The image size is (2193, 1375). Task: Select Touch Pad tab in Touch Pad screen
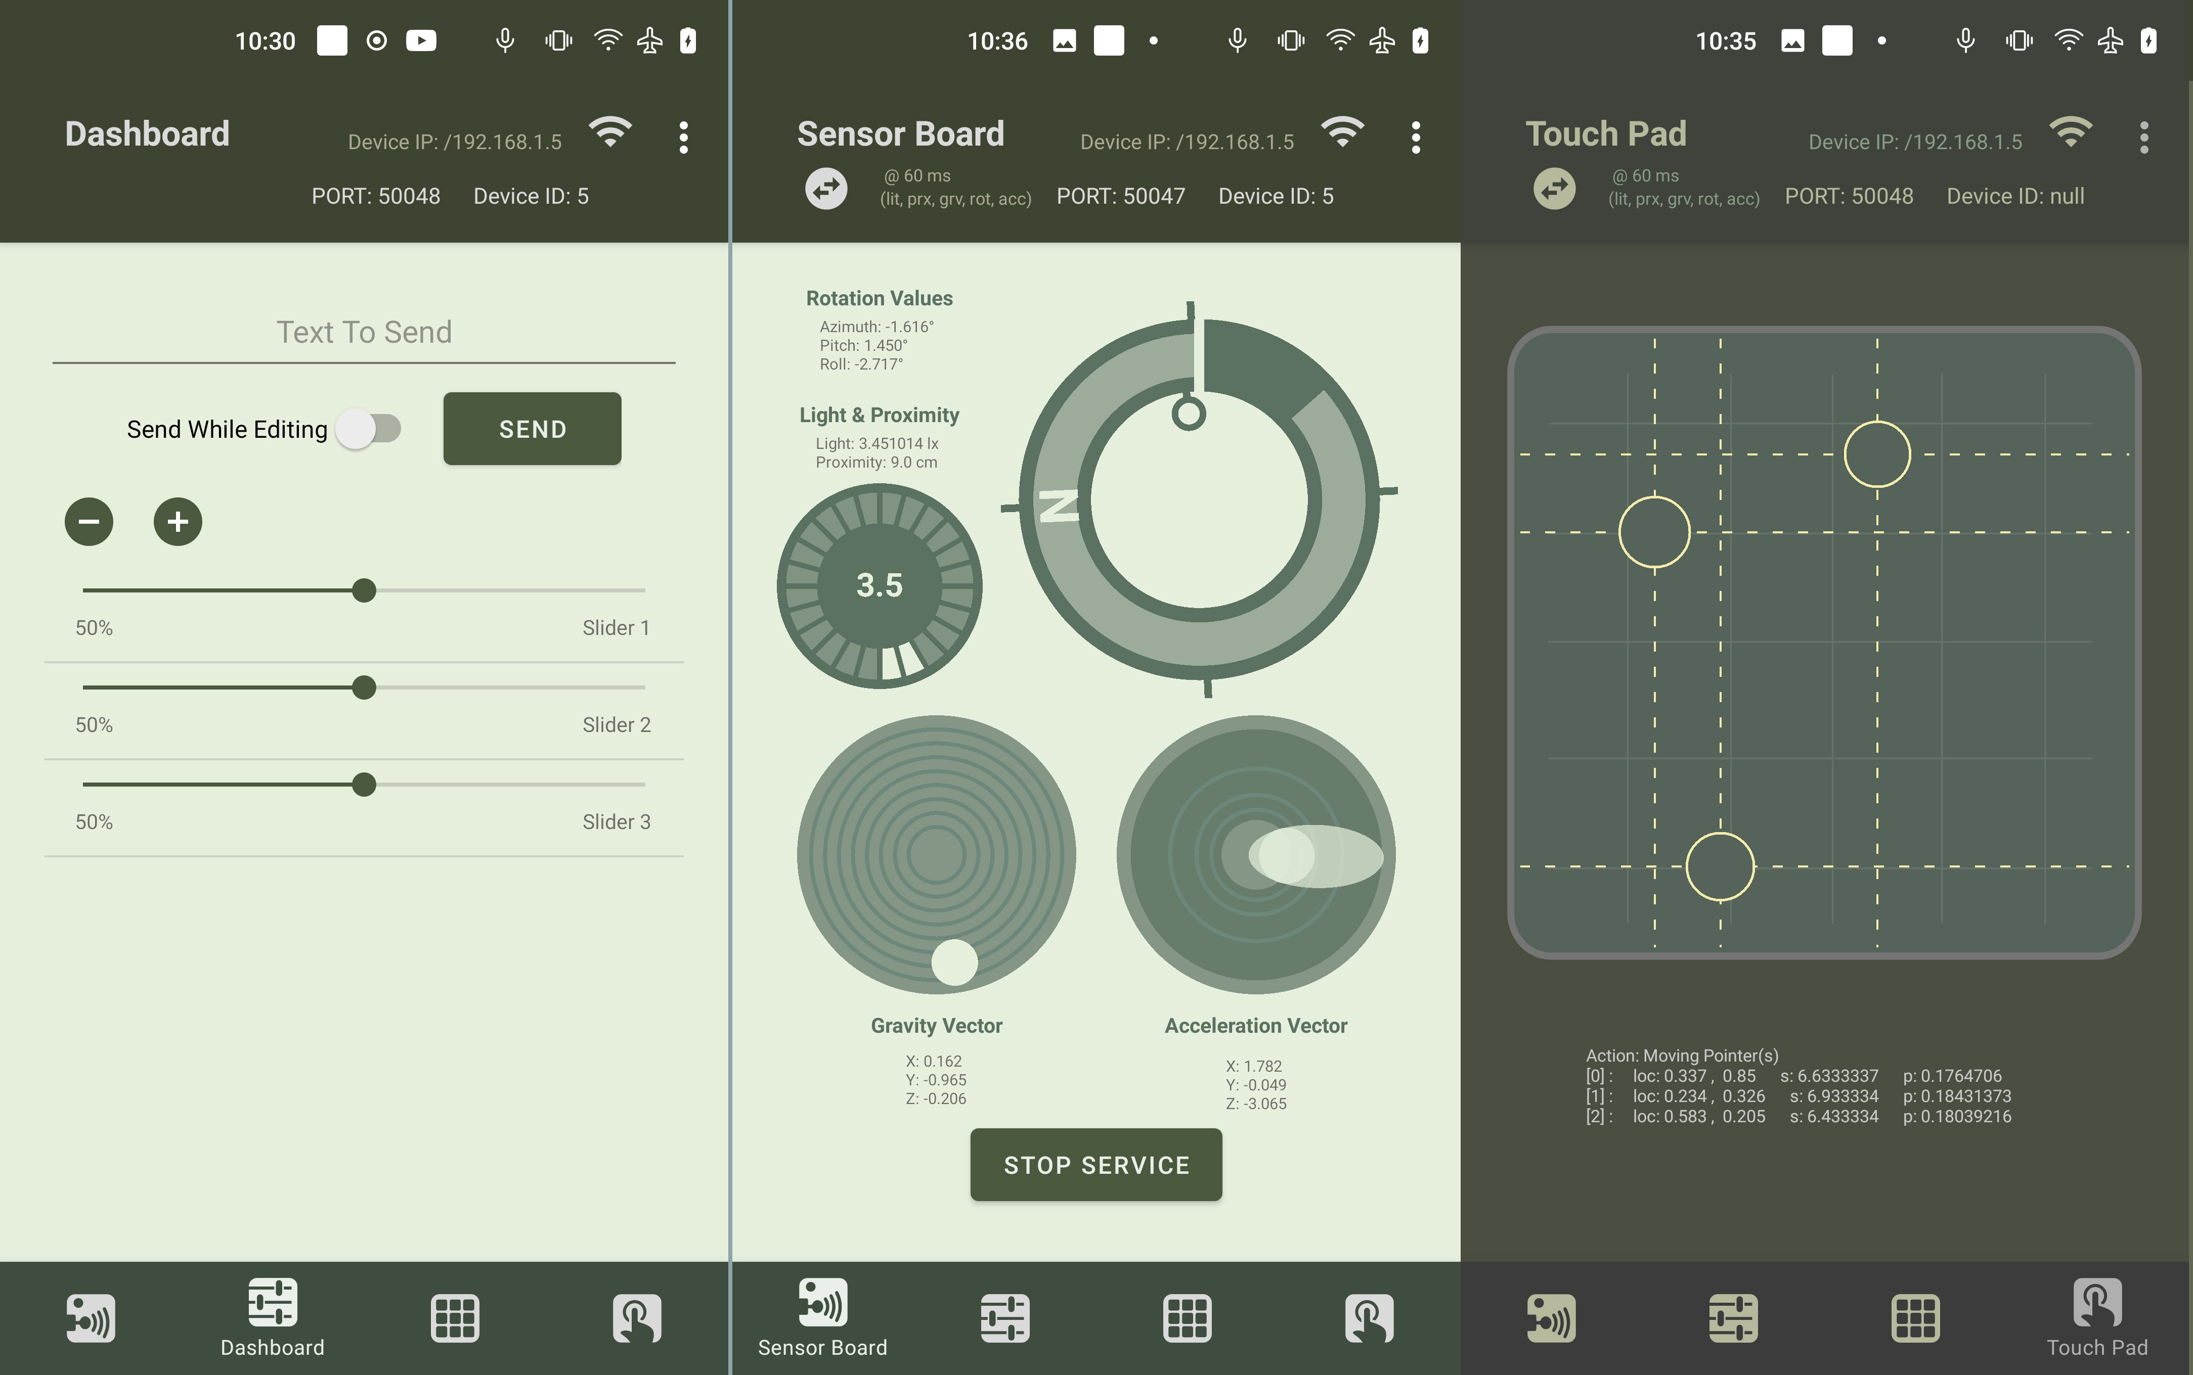[2097, 1318]
